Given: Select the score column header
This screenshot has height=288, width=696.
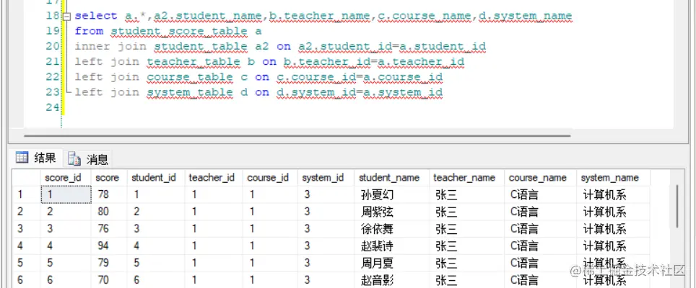Looking at the screenshot, I should pos(109,178).
